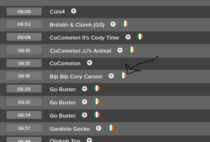Click plus icon next to Bíp Bíp Cory Carson
This screenshot has height=142, width=210.
[x=111, y=76]
